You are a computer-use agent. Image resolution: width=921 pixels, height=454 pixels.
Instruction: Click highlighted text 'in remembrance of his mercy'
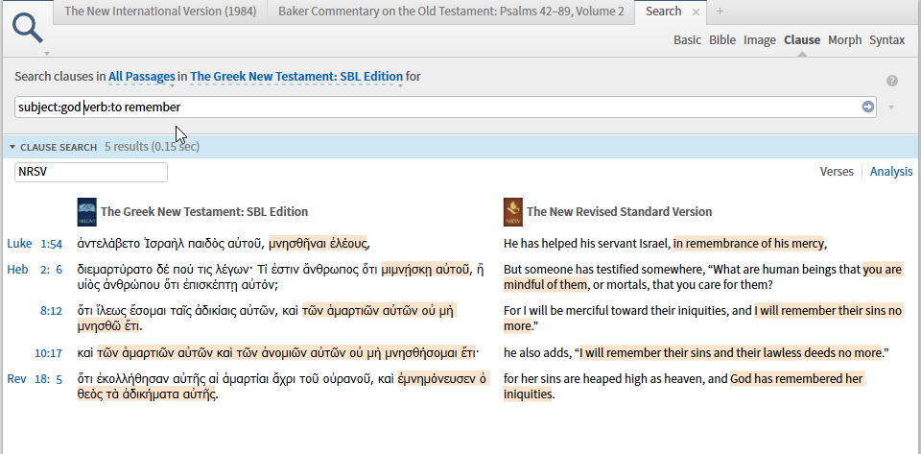(748, 243)
